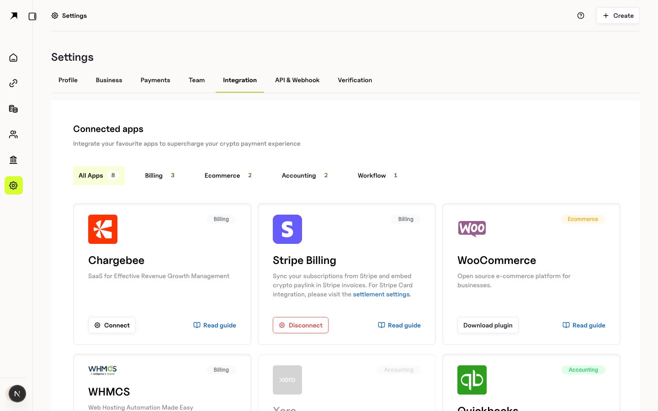
Task: Click the gear icon in the Settings breadcrumb
Action: click(x=55, y=16)
